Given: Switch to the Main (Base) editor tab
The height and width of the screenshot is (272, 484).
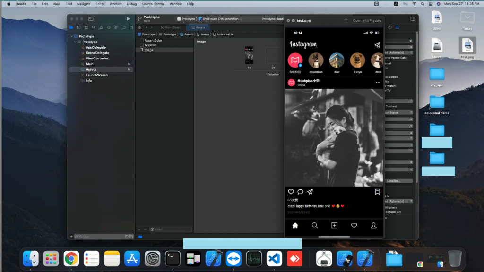Looking at the screenshot, I should click(x=170, y=27).
